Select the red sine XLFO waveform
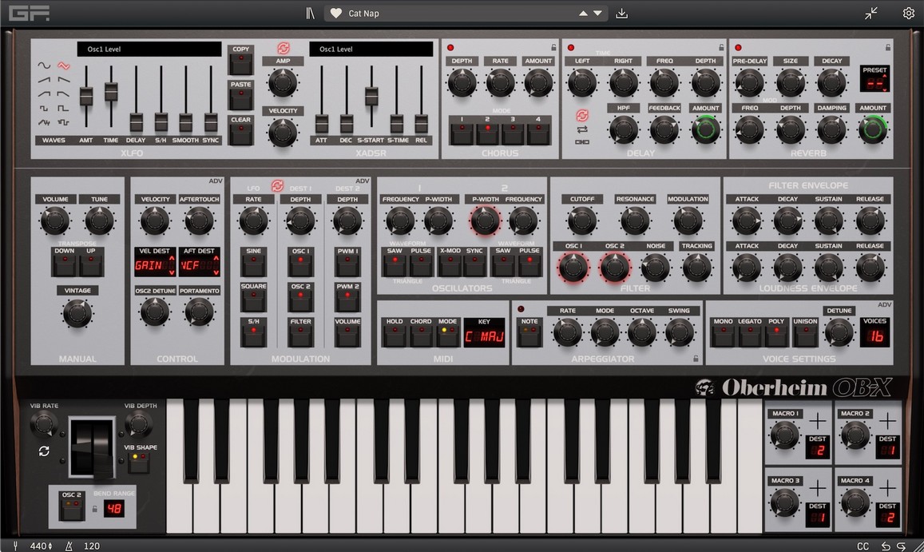 63,66
